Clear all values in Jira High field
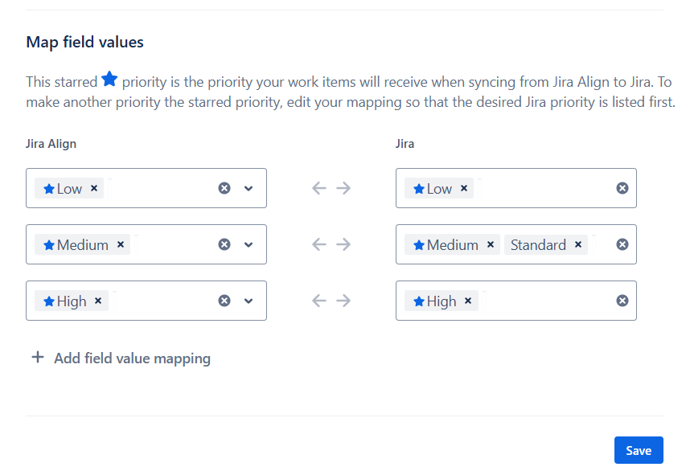 (622, 301)
